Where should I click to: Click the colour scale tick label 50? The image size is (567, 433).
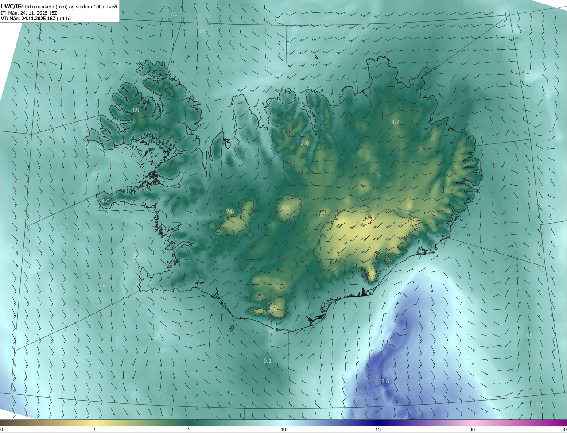coord(563,429)
